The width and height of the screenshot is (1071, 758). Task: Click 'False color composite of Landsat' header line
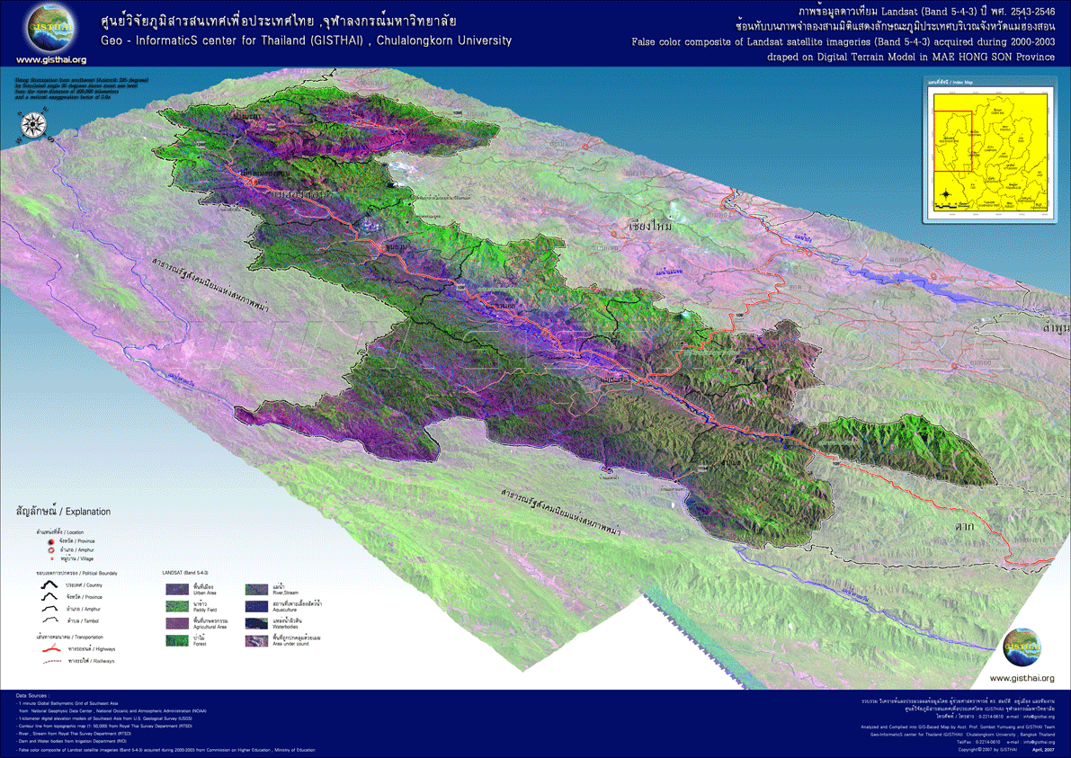(x=843, y=41)
